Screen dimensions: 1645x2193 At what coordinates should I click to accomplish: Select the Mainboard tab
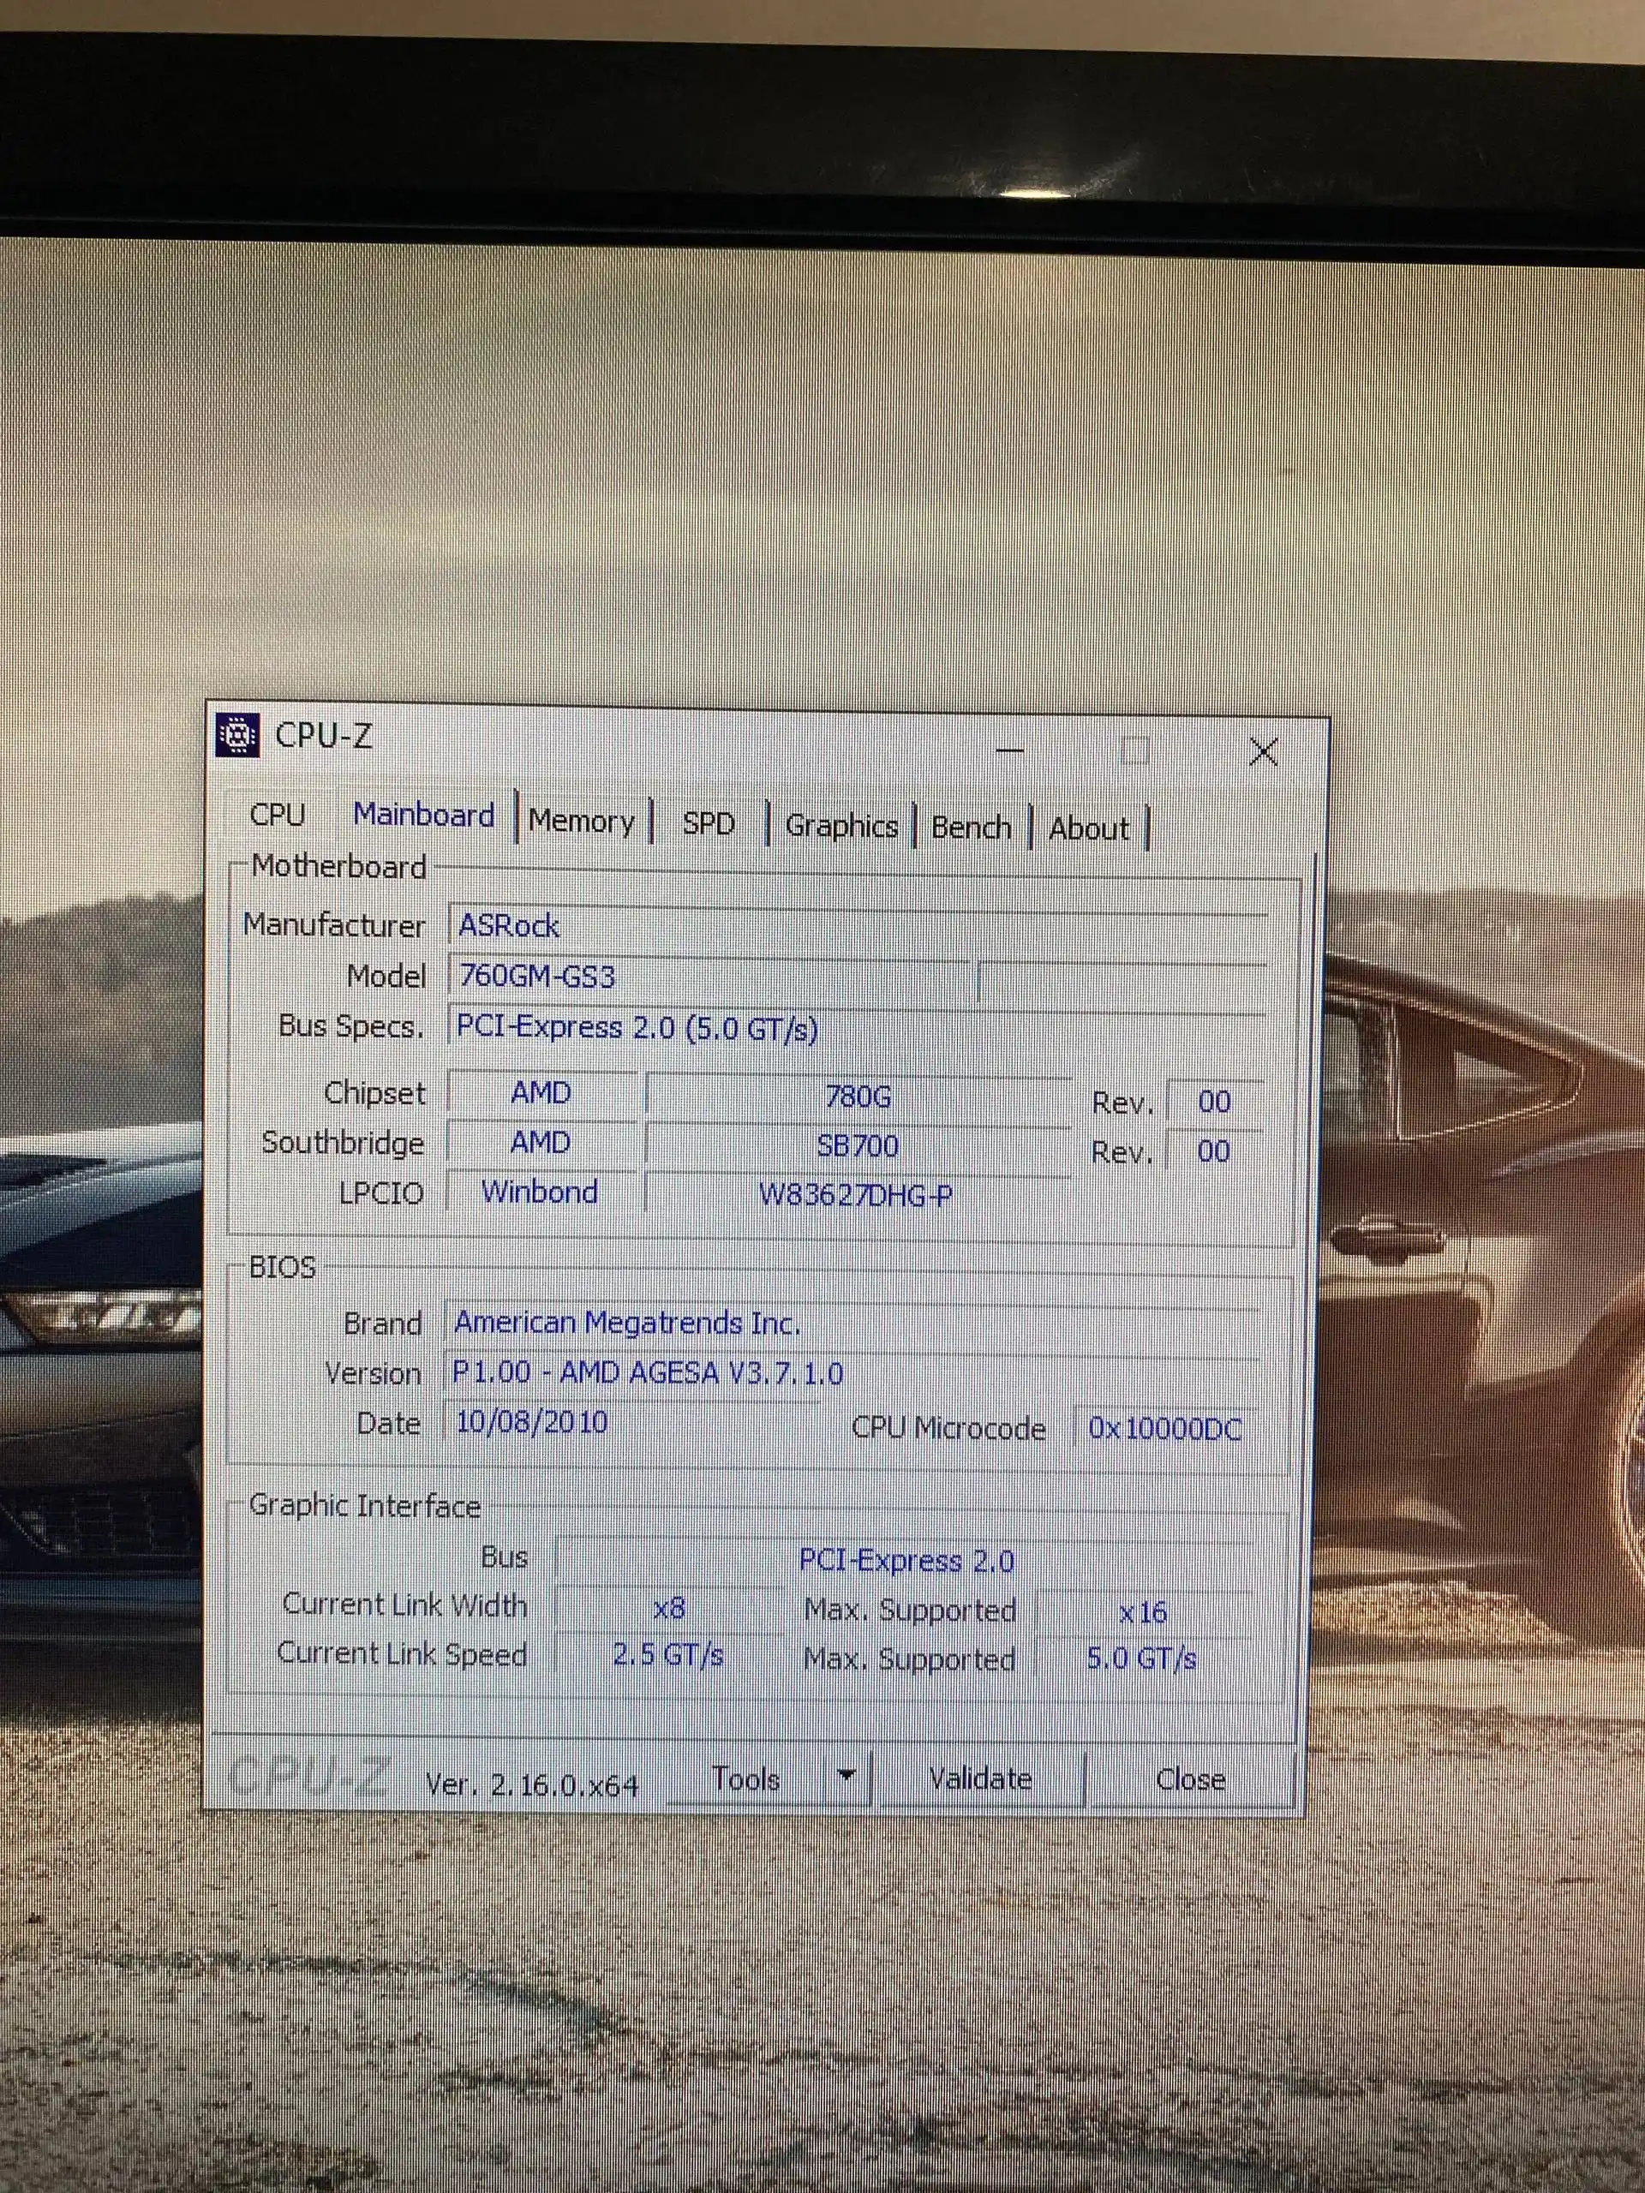coord(423,815)
